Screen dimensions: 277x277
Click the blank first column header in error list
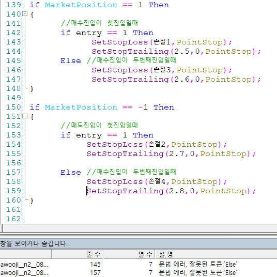click(x=26, y=254)
